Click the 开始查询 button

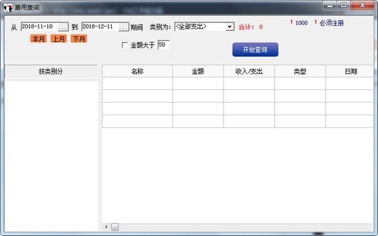coord(255,50)
